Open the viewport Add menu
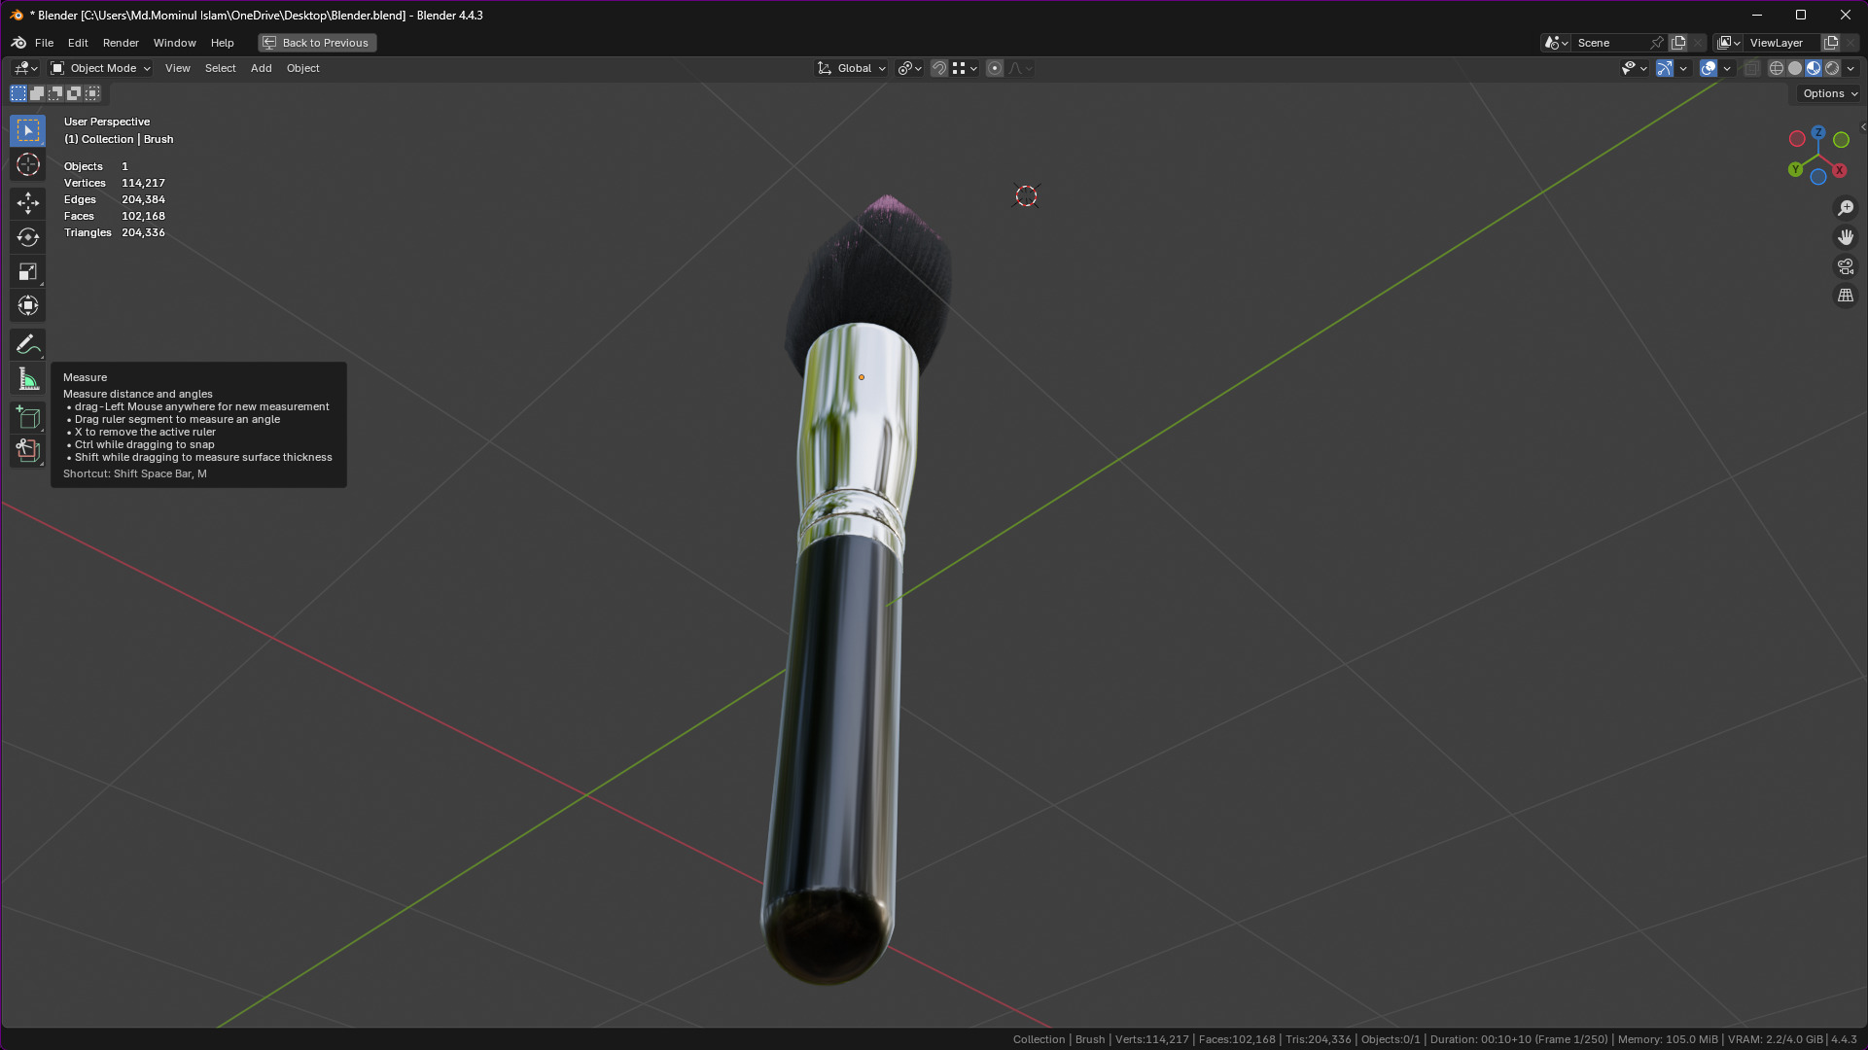Image resolution: width=1868 pixels, height=1050 pixels. click(x=261, y=68)
